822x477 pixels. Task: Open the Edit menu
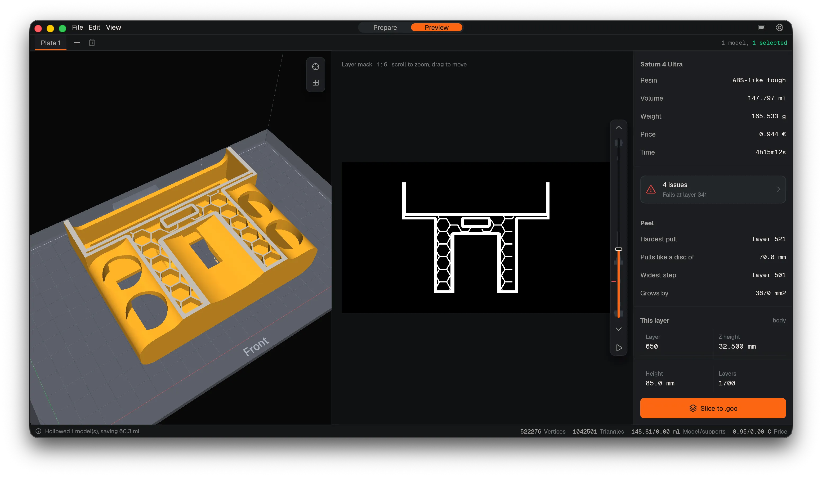94,27
